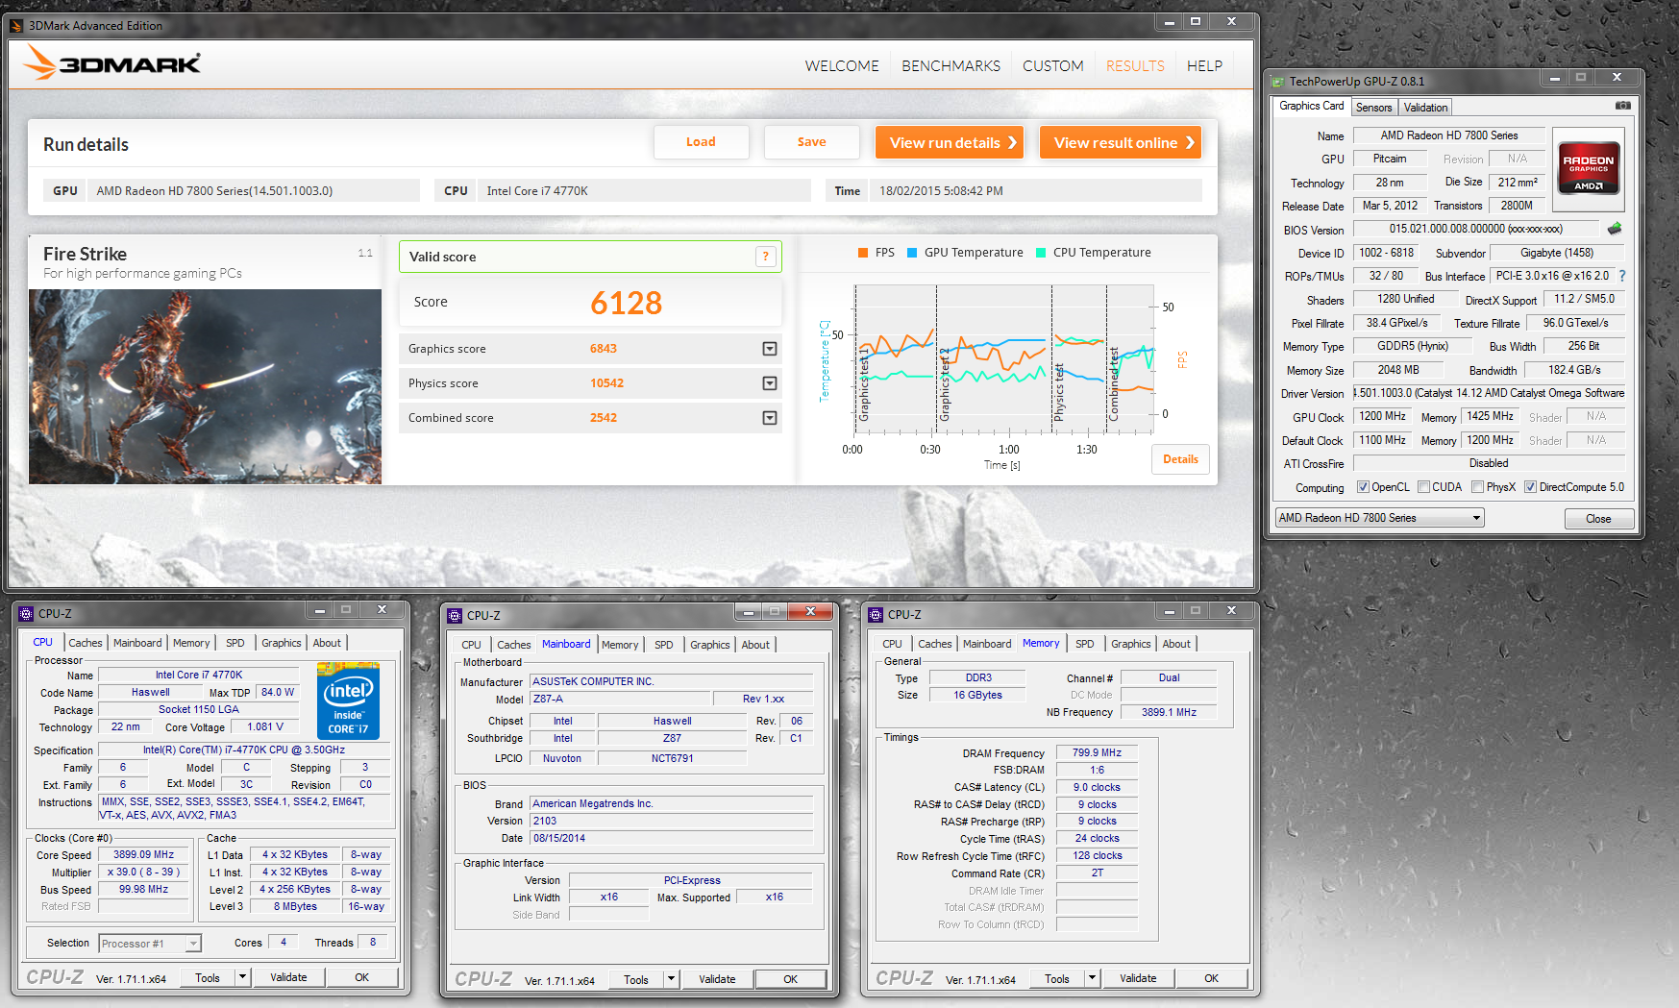This screenshot has width=1679, height=1008.
Task: Open the Valid score help question mark
Action: tap(765, 257)
